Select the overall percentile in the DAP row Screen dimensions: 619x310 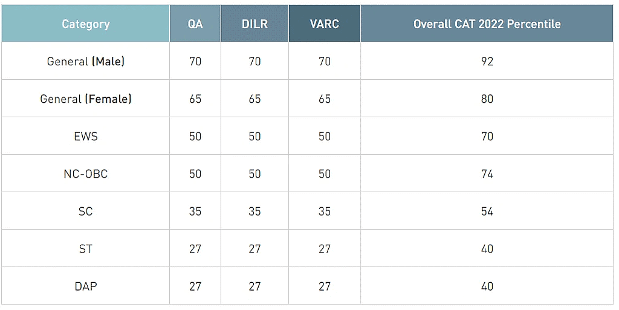[487, 286]
